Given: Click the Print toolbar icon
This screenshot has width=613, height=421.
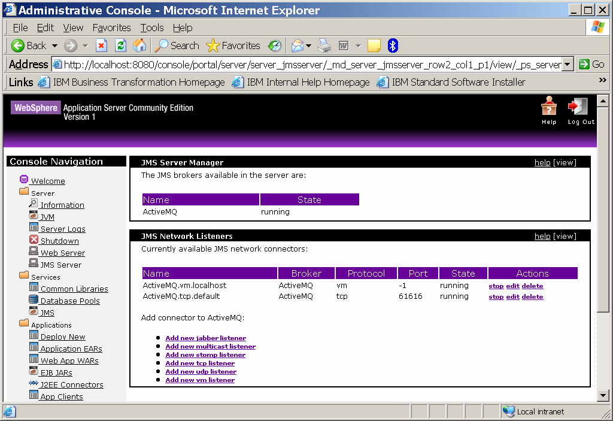Looking at the screenshot, I should pyautogui.click(x=324, y=46).
